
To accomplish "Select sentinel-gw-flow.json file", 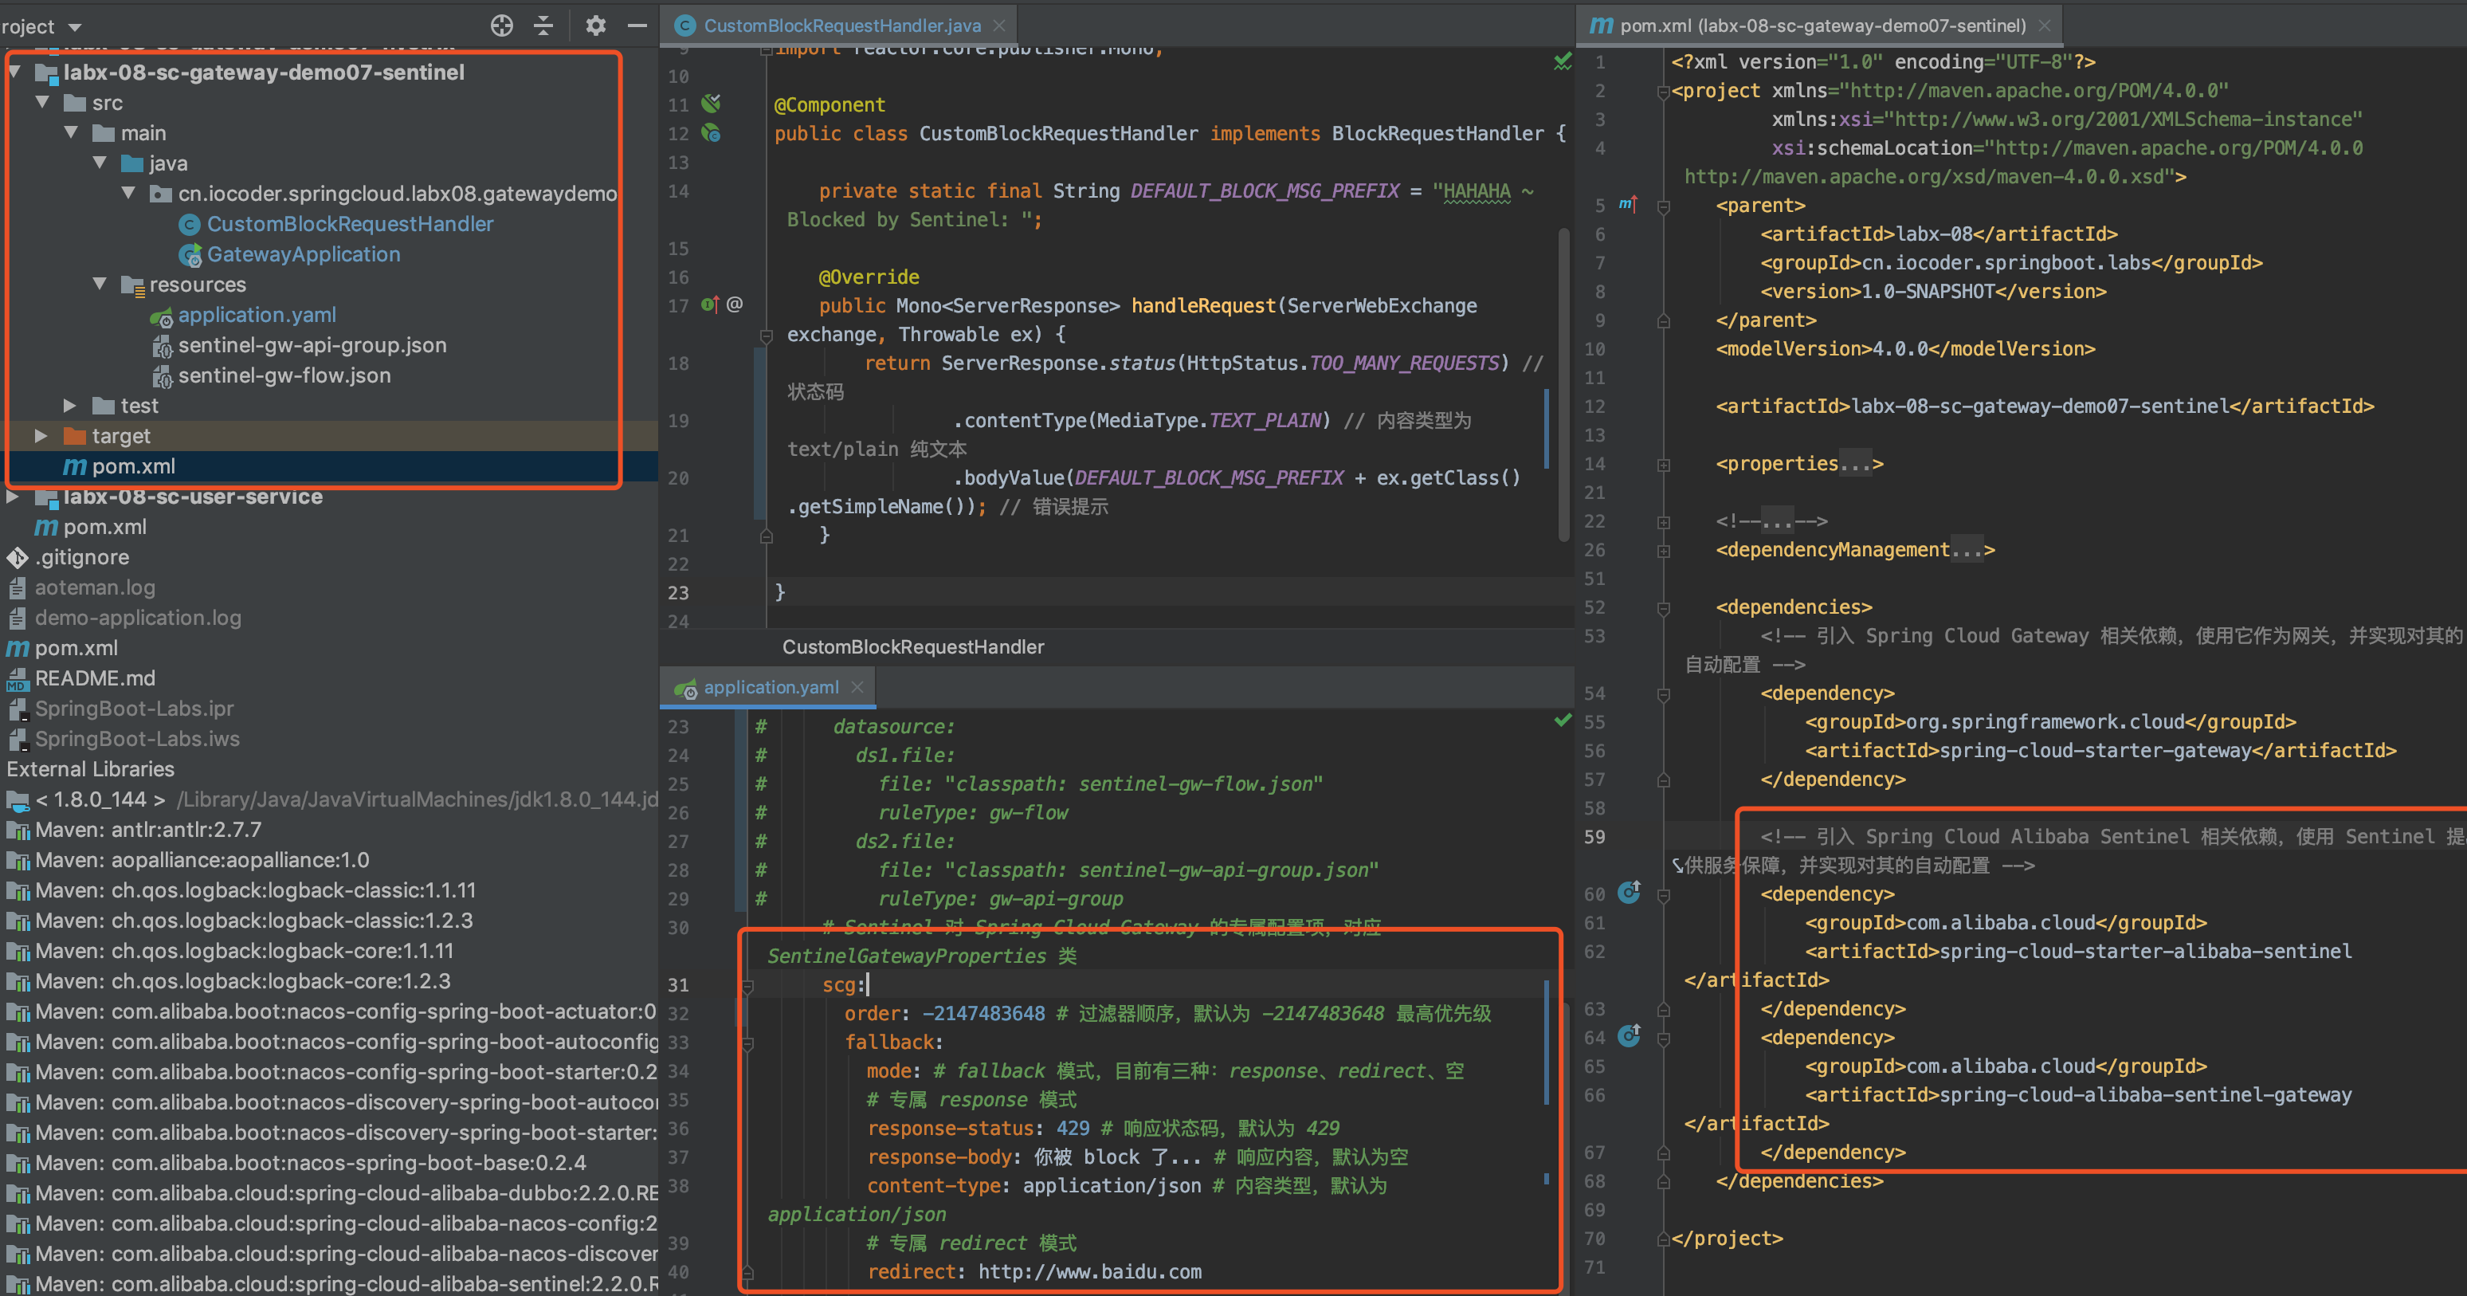I will (284, 375).
